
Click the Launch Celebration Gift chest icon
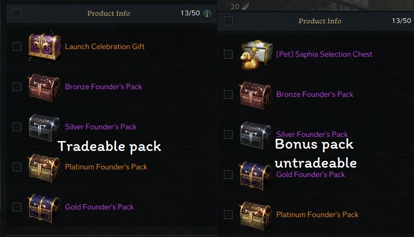point(44,47)
